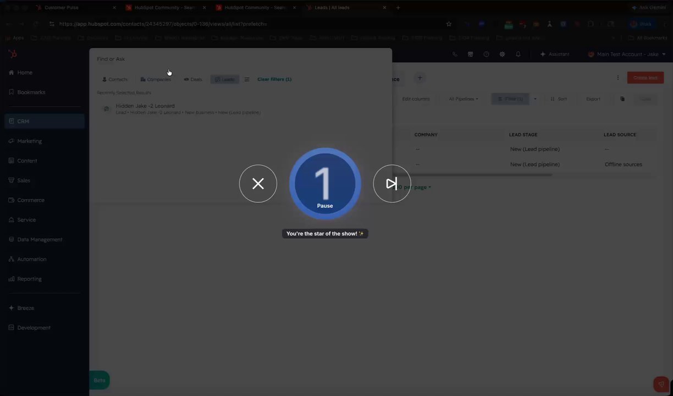673x396 pixels.
Task: Open the more filters icon beside Leads
Action: click(247, 79)
